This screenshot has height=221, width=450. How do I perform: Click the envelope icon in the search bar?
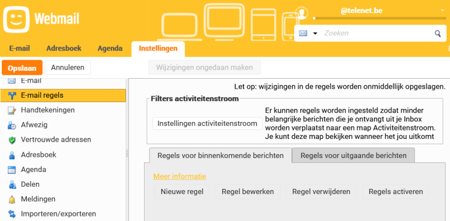(x=303, y=33)
